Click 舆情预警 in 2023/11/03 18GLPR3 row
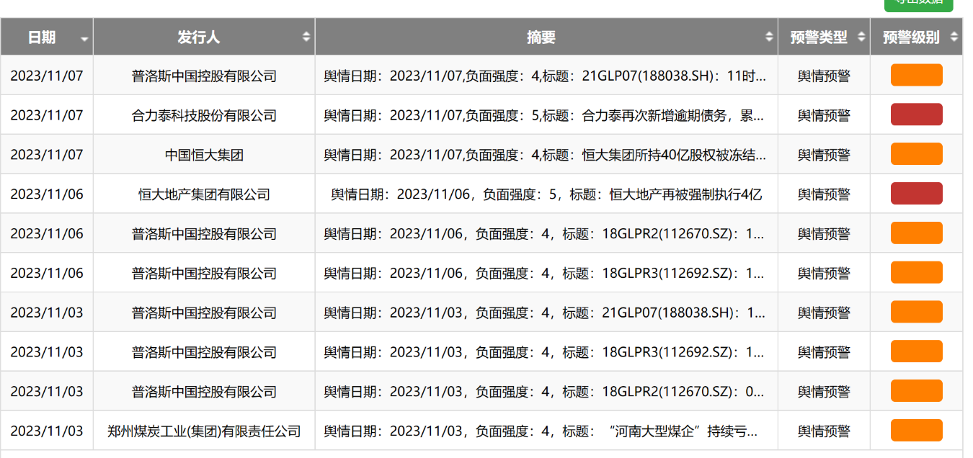973x458 pixels. 824,352
